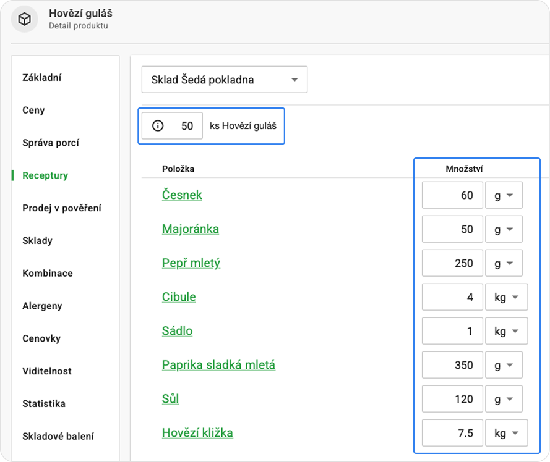Image resolution: width=550 pixels, height=462 pixels.
Task: Click the Pepř mletý quantity field
Action: point(452,263)
